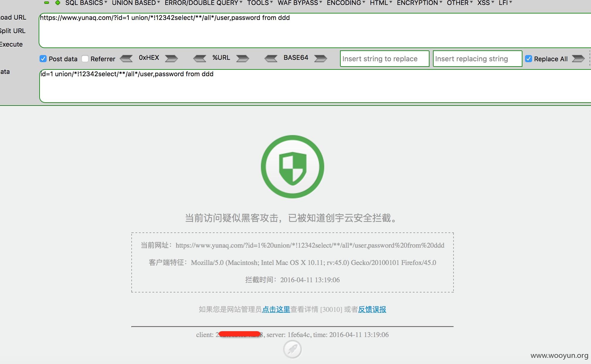
Task: Expand the WAF BYPASS menu
Action: click(x=300, y=3)
